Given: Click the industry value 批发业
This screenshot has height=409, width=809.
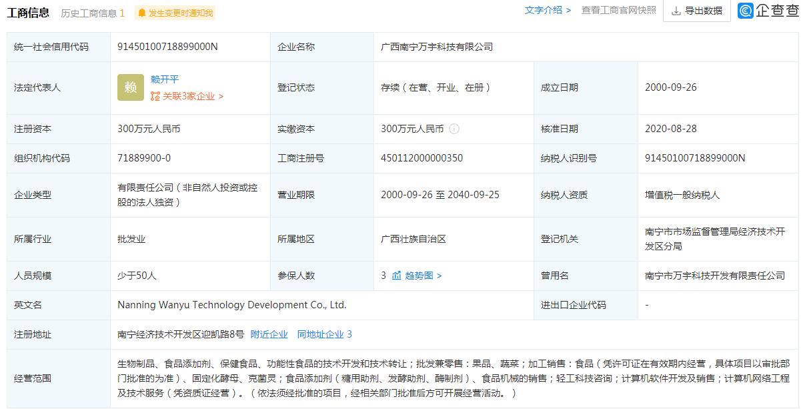Looking at the screenshot, I should 131,239.
